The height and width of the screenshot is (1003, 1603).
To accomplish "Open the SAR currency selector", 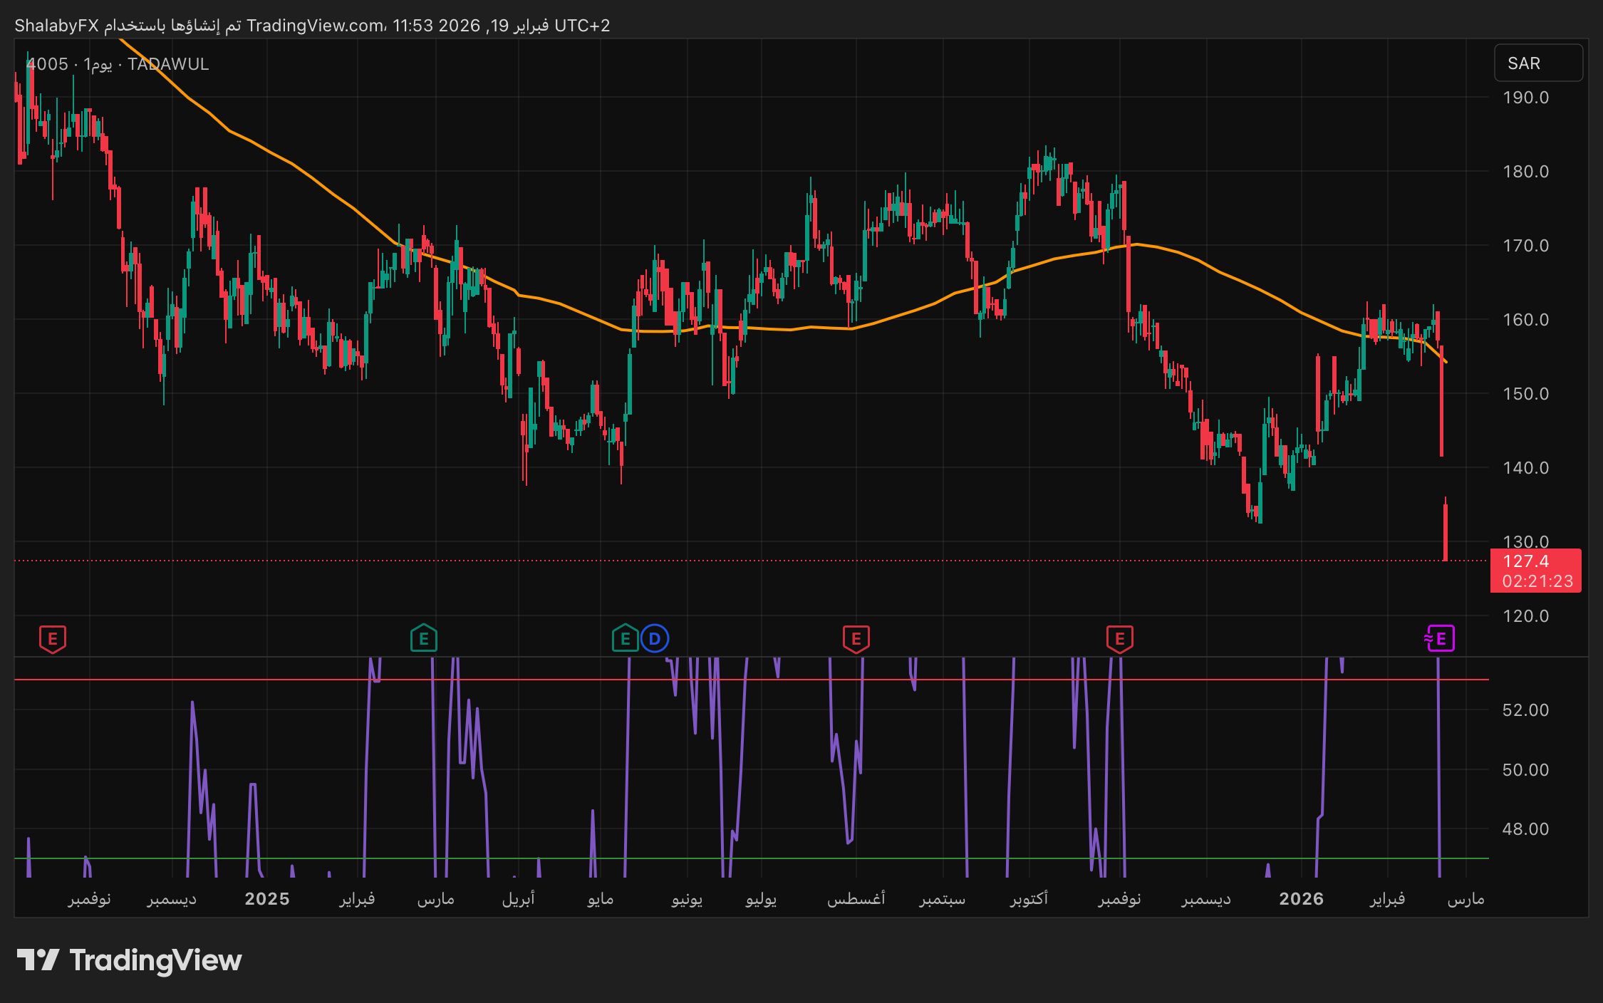I will (x=1537, y=63).
